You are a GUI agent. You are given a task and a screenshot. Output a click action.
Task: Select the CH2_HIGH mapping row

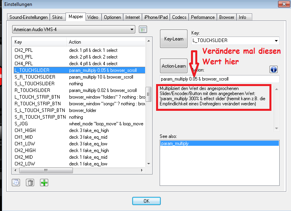(x=80, y=150)
